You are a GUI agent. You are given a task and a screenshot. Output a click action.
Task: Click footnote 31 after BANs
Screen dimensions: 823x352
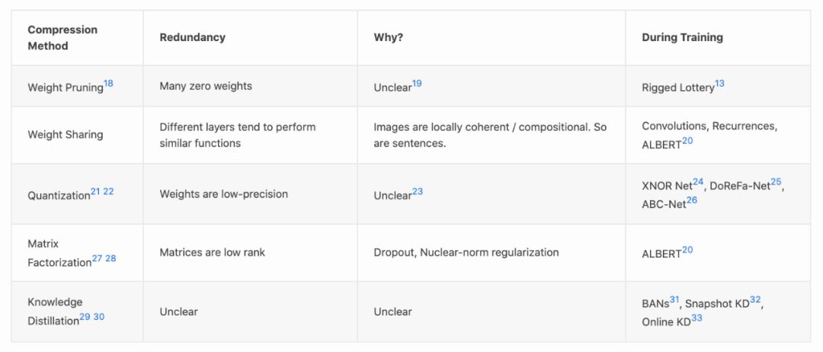pos(674,299)
